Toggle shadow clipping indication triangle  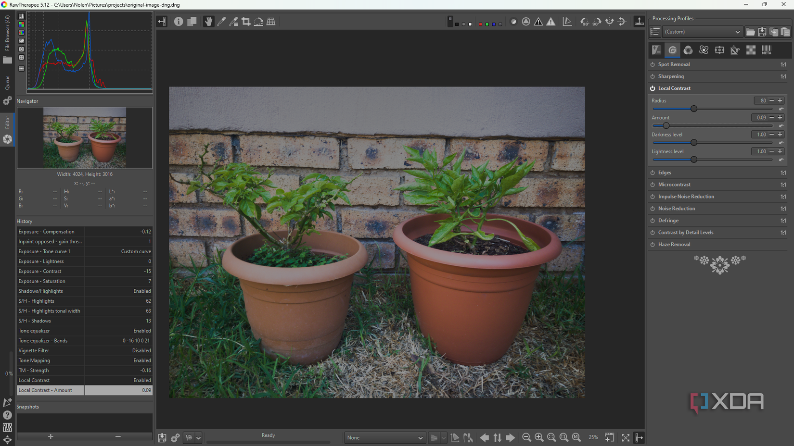click(x=538, y=22)
